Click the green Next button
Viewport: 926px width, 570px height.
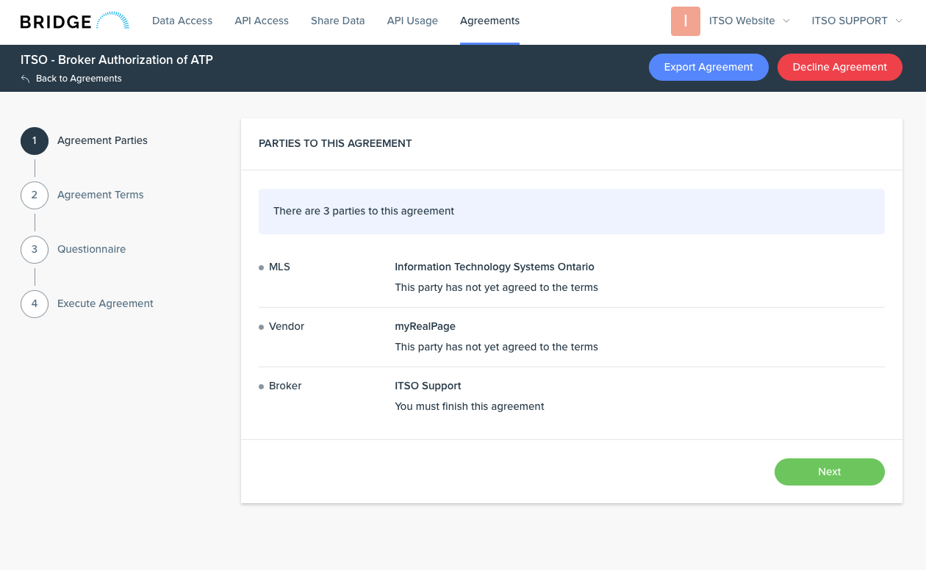[829, 472]
